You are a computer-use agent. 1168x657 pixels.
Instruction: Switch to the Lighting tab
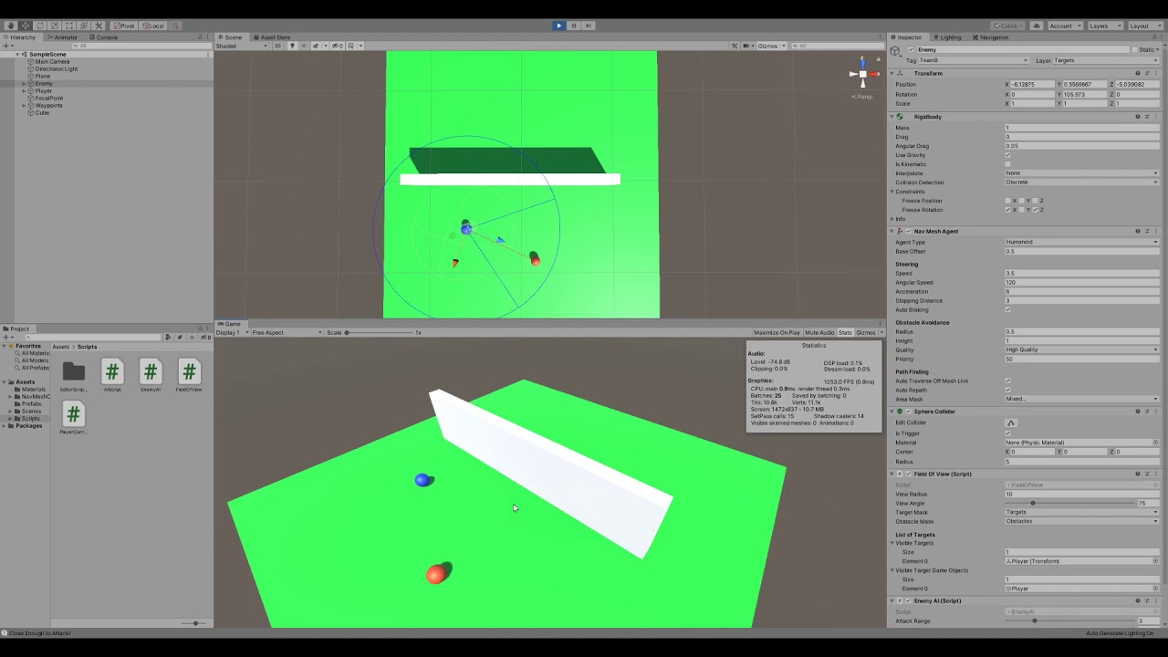[950, 37]
